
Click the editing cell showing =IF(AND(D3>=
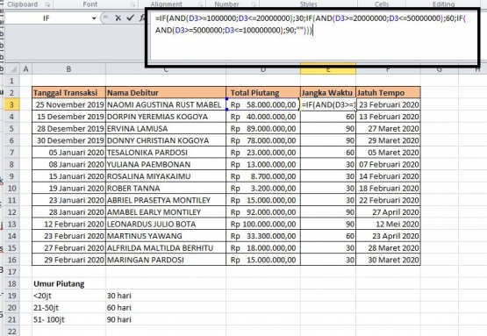(328, 104)
